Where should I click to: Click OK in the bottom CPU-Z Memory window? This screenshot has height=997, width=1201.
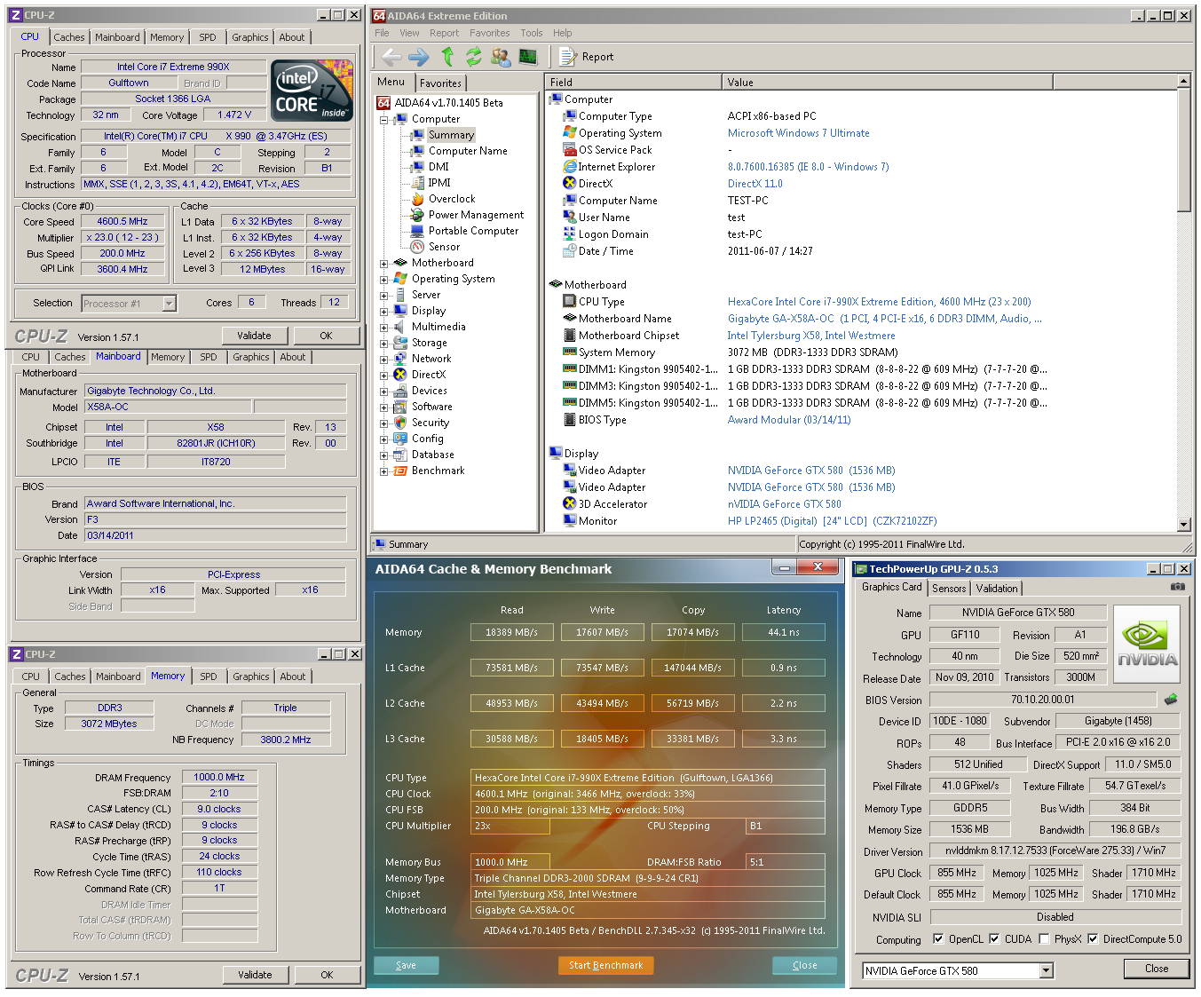point(327,975)
